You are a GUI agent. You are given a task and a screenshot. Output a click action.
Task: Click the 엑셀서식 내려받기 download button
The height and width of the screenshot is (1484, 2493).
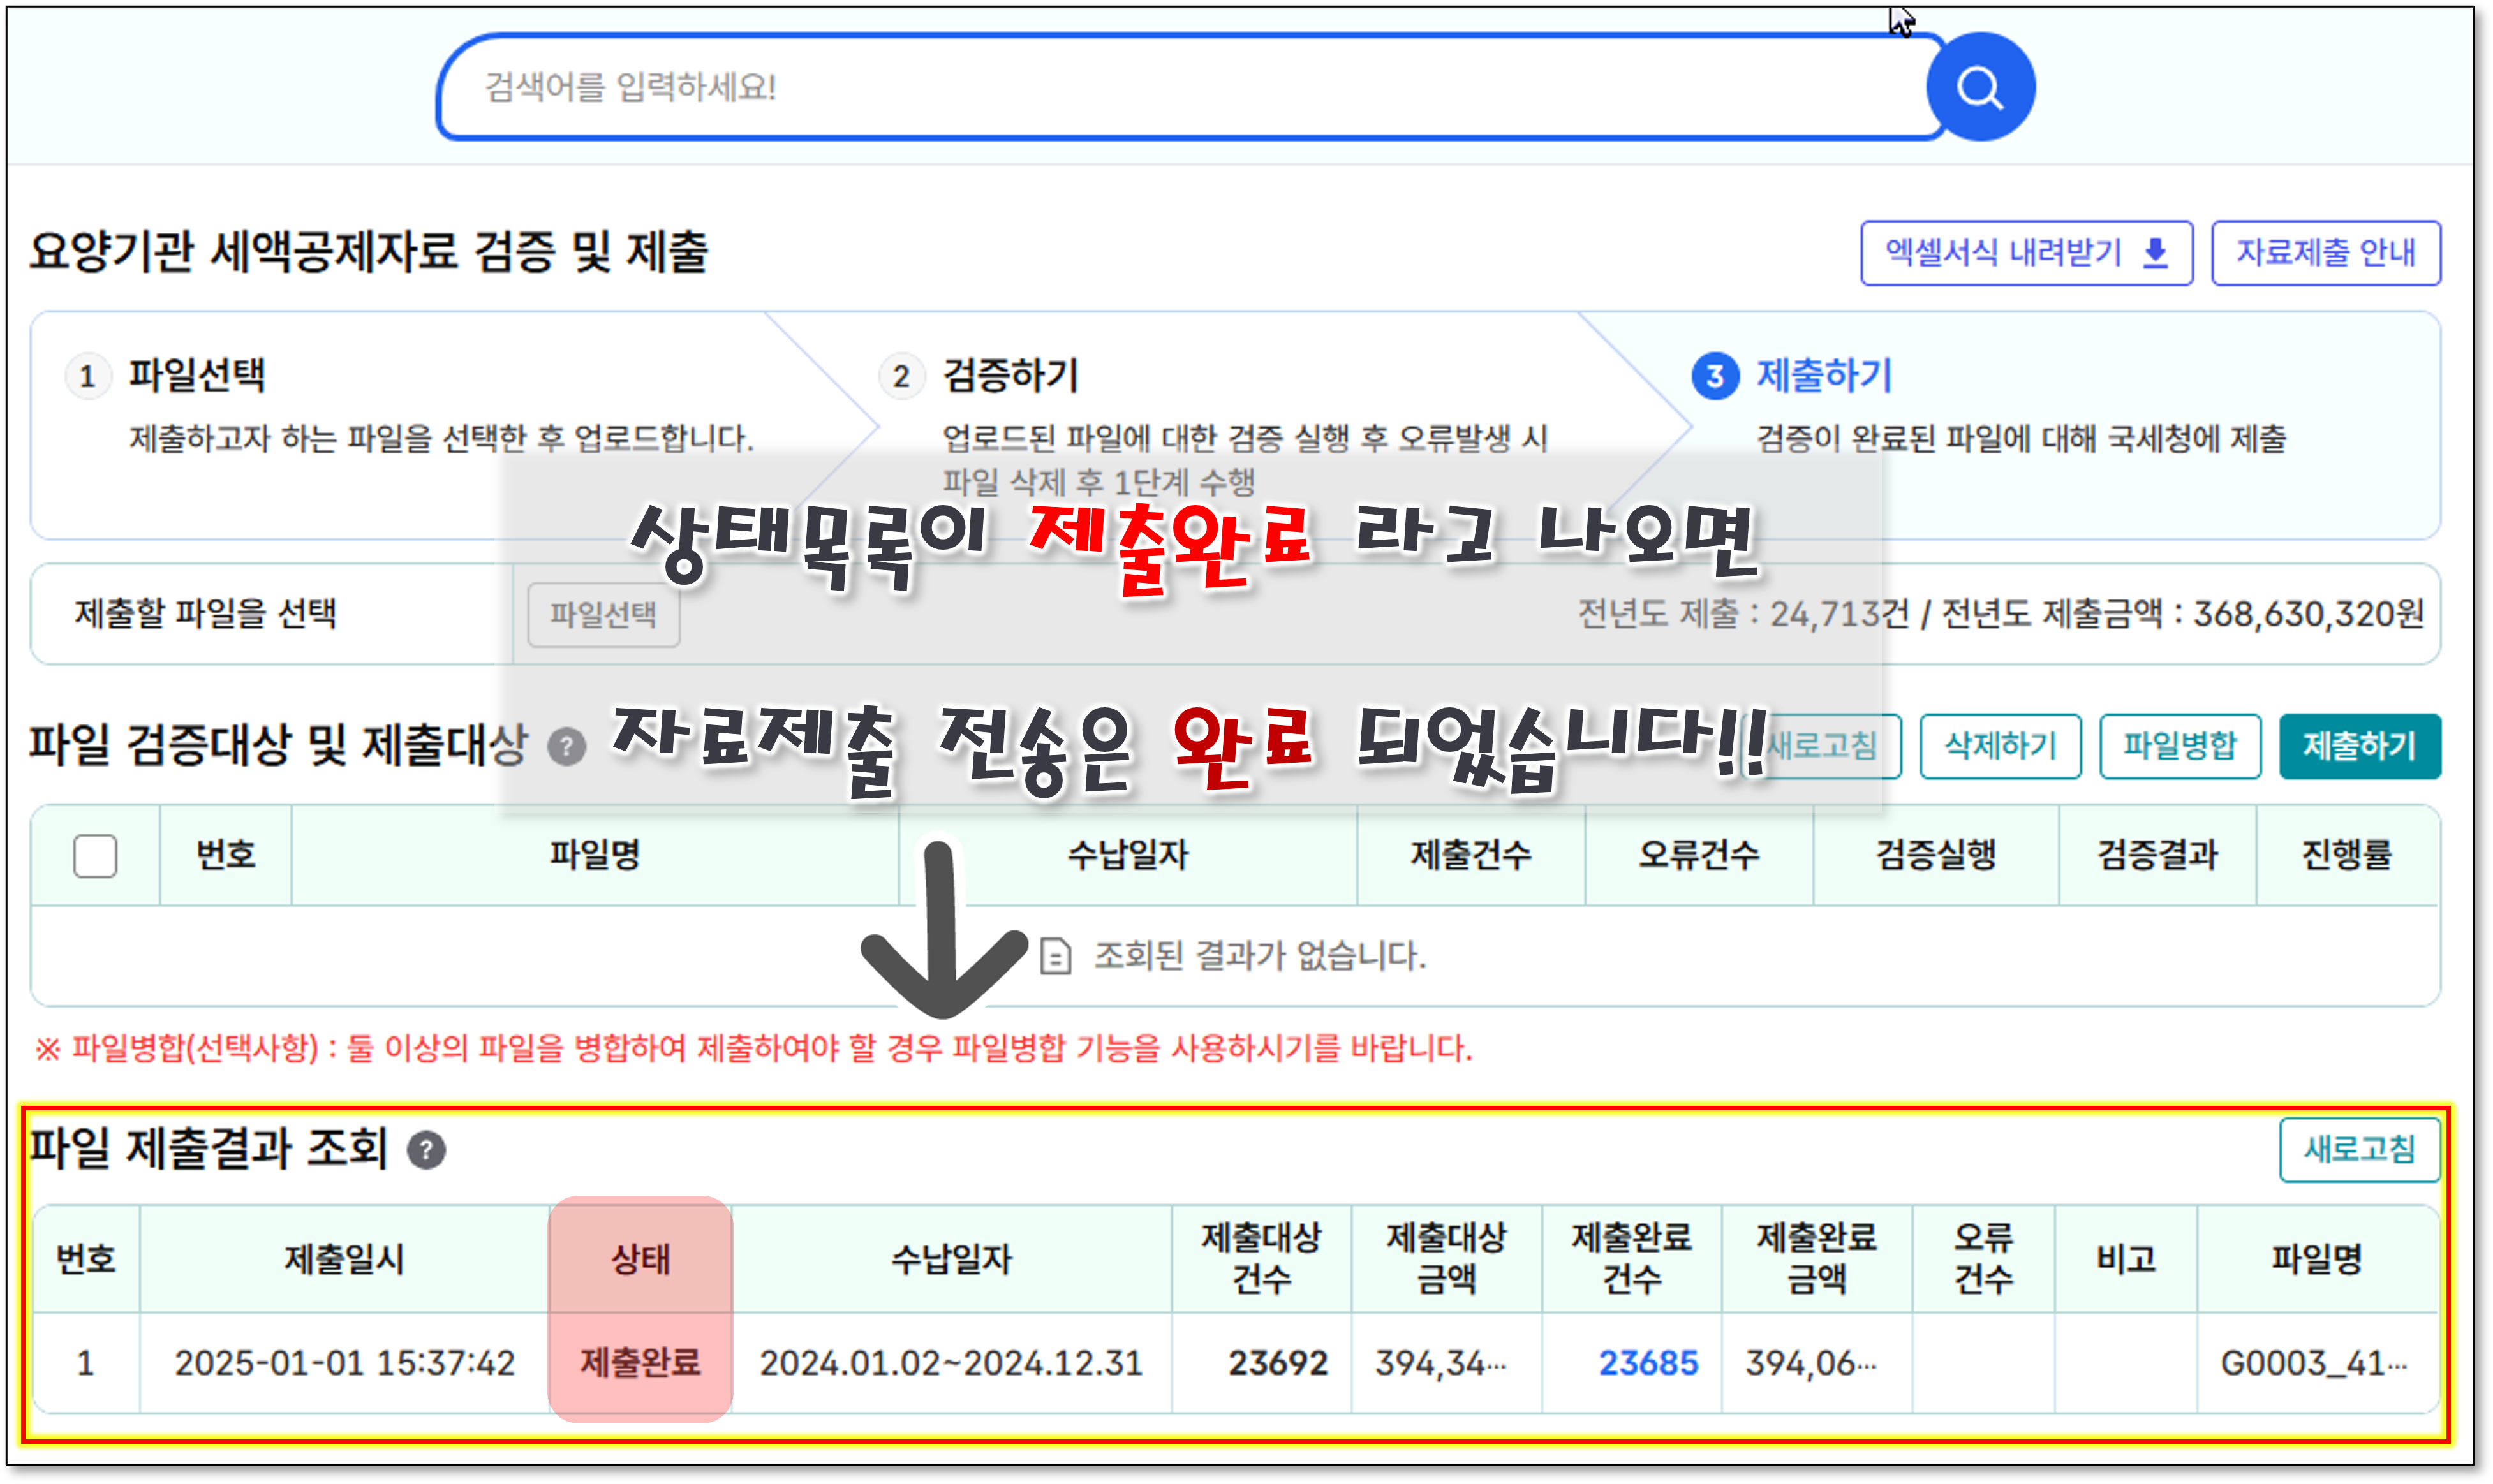point(2026,253)
